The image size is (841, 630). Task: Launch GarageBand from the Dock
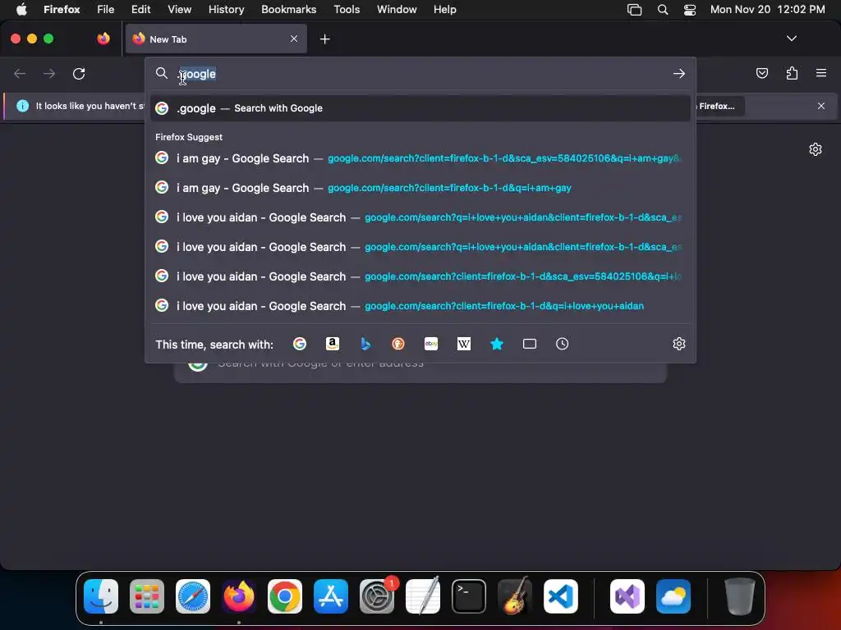[x=515, y=596]
